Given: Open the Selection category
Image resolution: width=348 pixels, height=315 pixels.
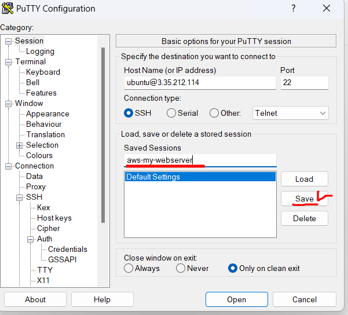Looking at the screenshot, I should [42, 145].
